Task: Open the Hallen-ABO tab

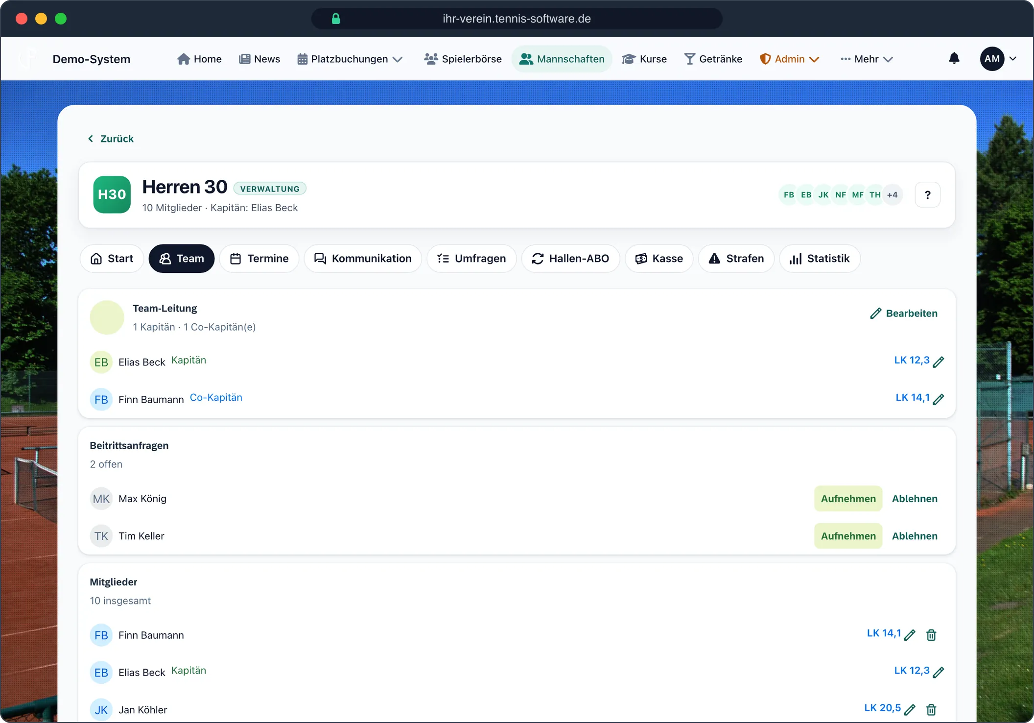Action: [x=570, y=259]
